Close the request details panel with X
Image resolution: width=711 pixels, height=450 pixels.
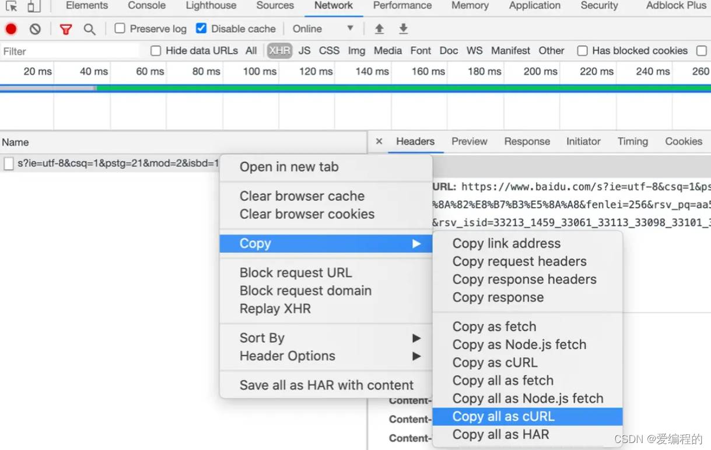pos(379,141)
